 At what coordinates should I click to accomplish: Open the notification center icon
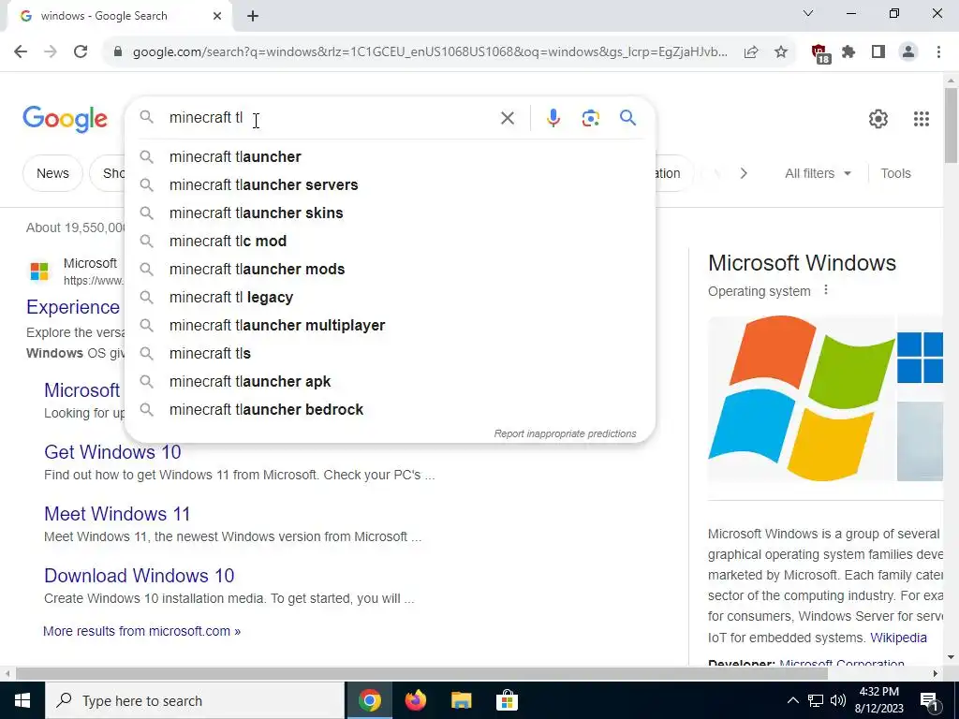930,700
